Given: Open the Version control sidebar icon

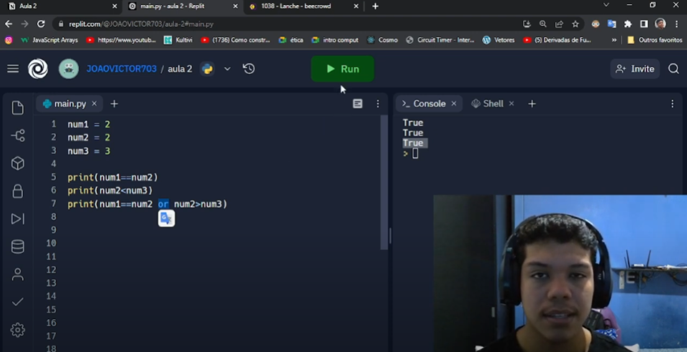Looking at the screenshot, I should [17, 135].
